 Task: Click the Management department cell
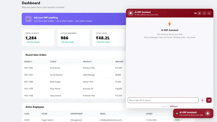coord(76,120)
